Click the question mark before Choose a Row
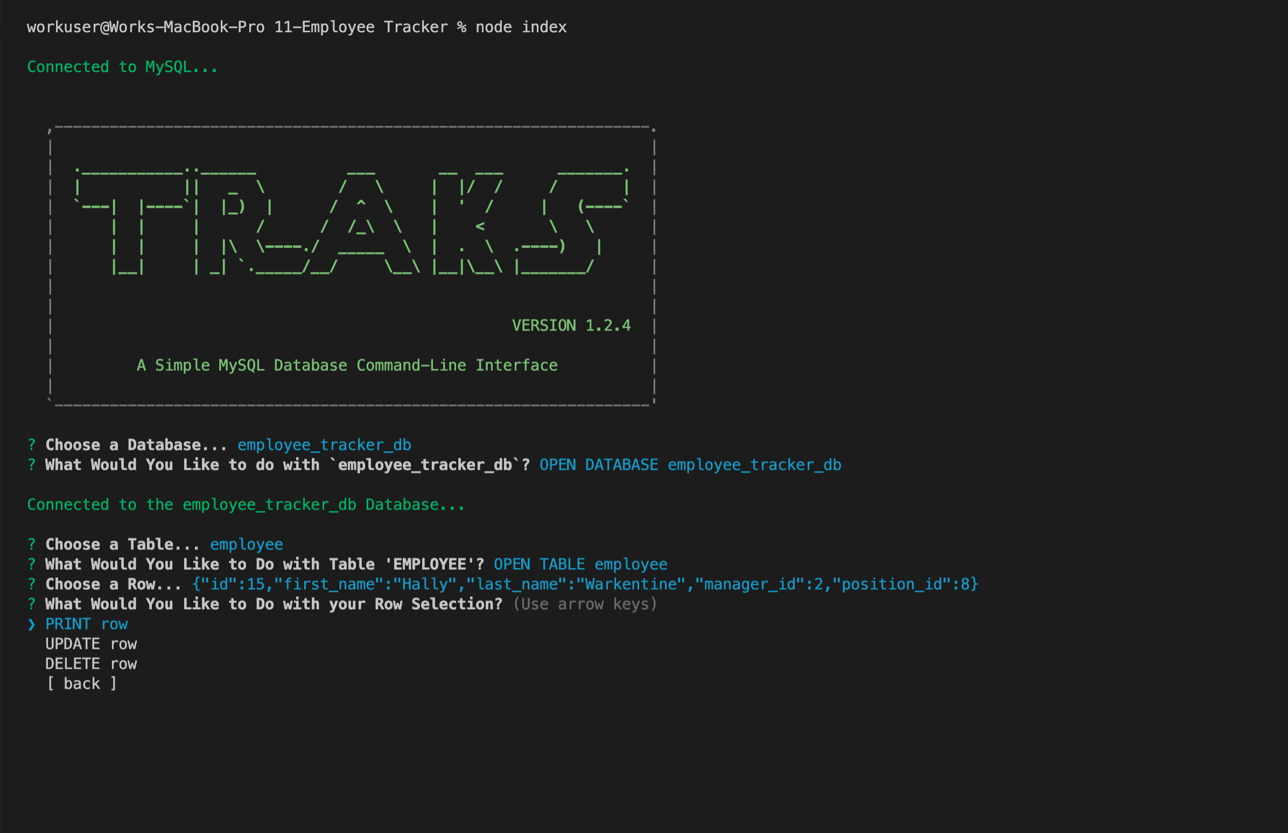1288x833 pixels. [31, 585]
